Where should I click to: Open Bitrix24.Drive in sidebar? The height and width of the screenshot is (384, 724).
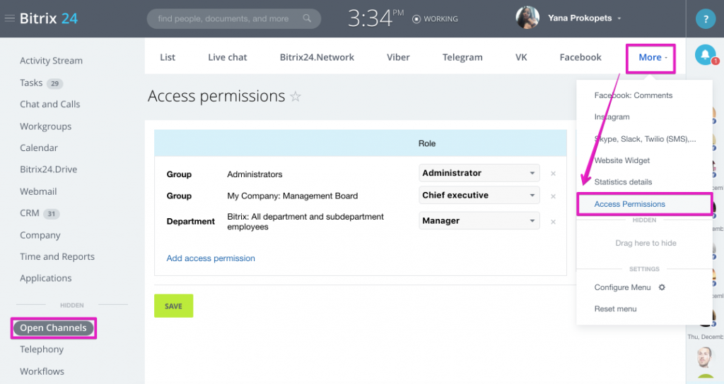(x=49, y=169)
